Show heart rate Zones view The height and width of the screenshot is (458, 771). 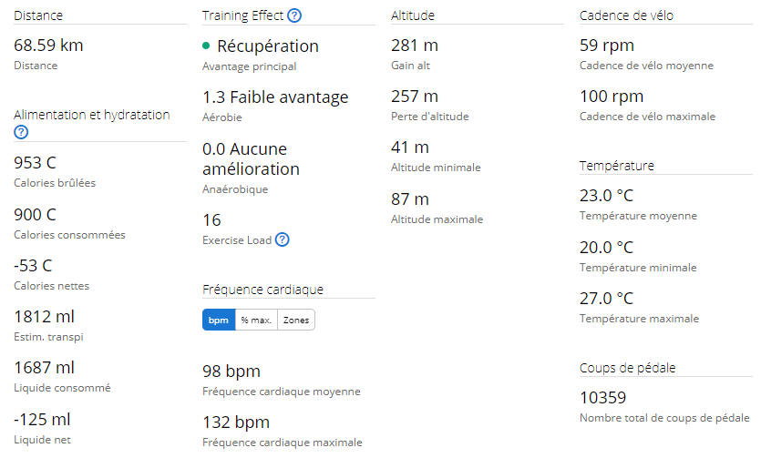tap(296, 320)
